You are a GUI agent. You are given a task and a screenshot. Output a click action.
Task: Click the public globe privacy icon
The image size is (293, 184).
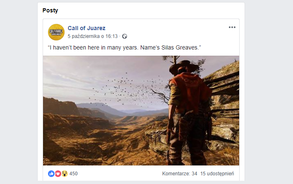pyautogui.click(x=125, y=36)
